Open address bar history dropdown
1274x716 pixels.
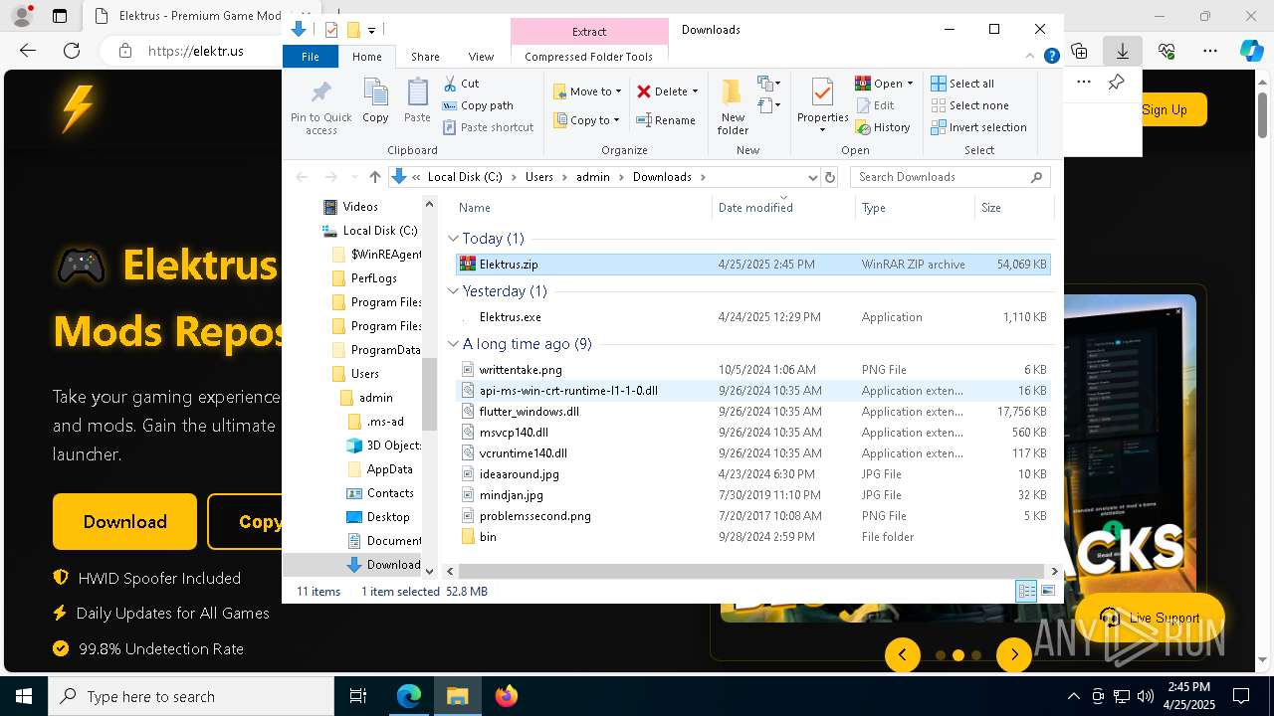[x=812, y=177]
